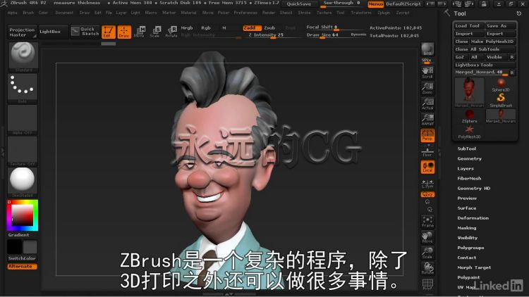Viewport: 529px width, 297px height.
Task: Select the Sphere3D tool thumbnail
Action: [501, 85]
